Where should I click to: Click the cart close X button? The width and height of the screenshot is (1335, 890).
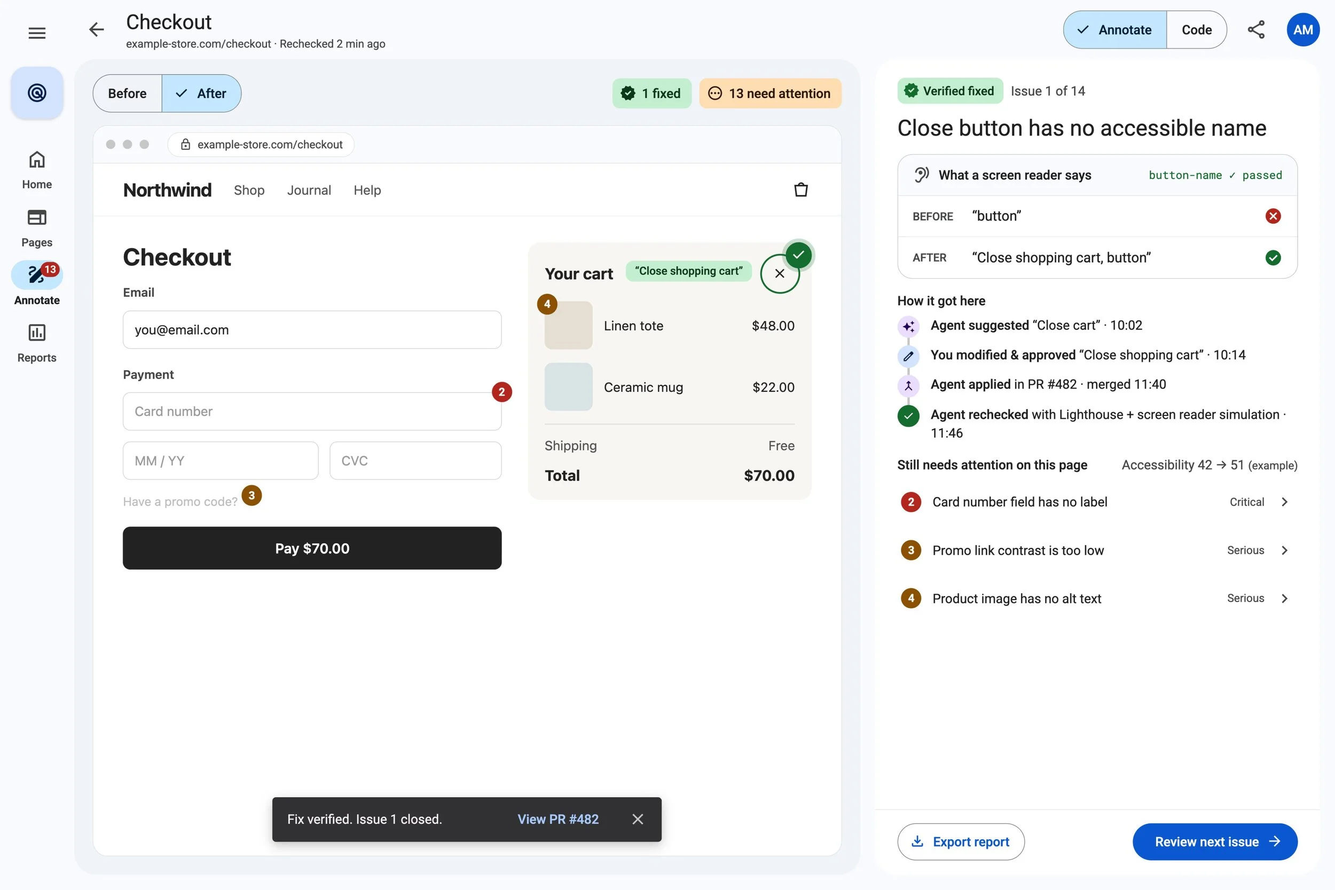[779, 273]
